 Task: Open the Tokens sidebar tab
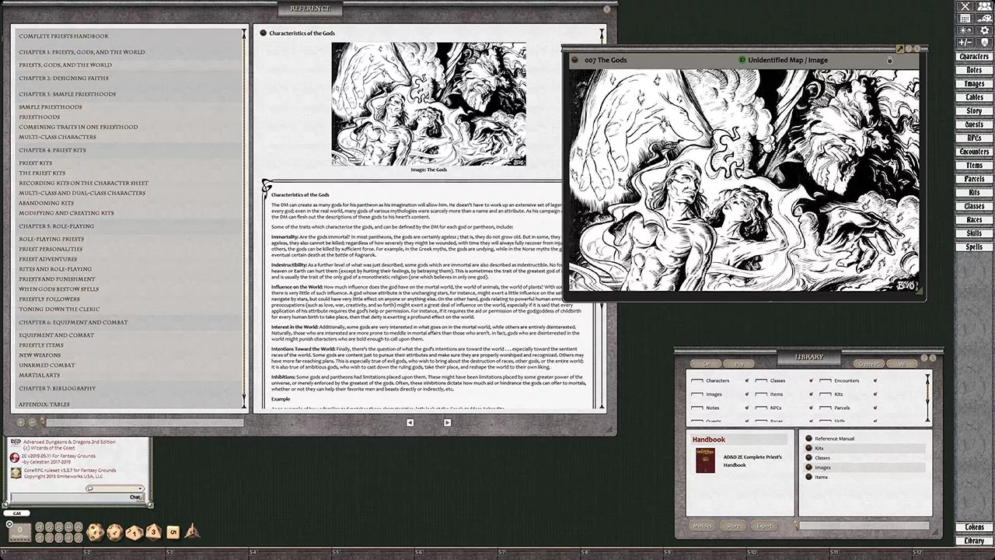tap(974, 527)
